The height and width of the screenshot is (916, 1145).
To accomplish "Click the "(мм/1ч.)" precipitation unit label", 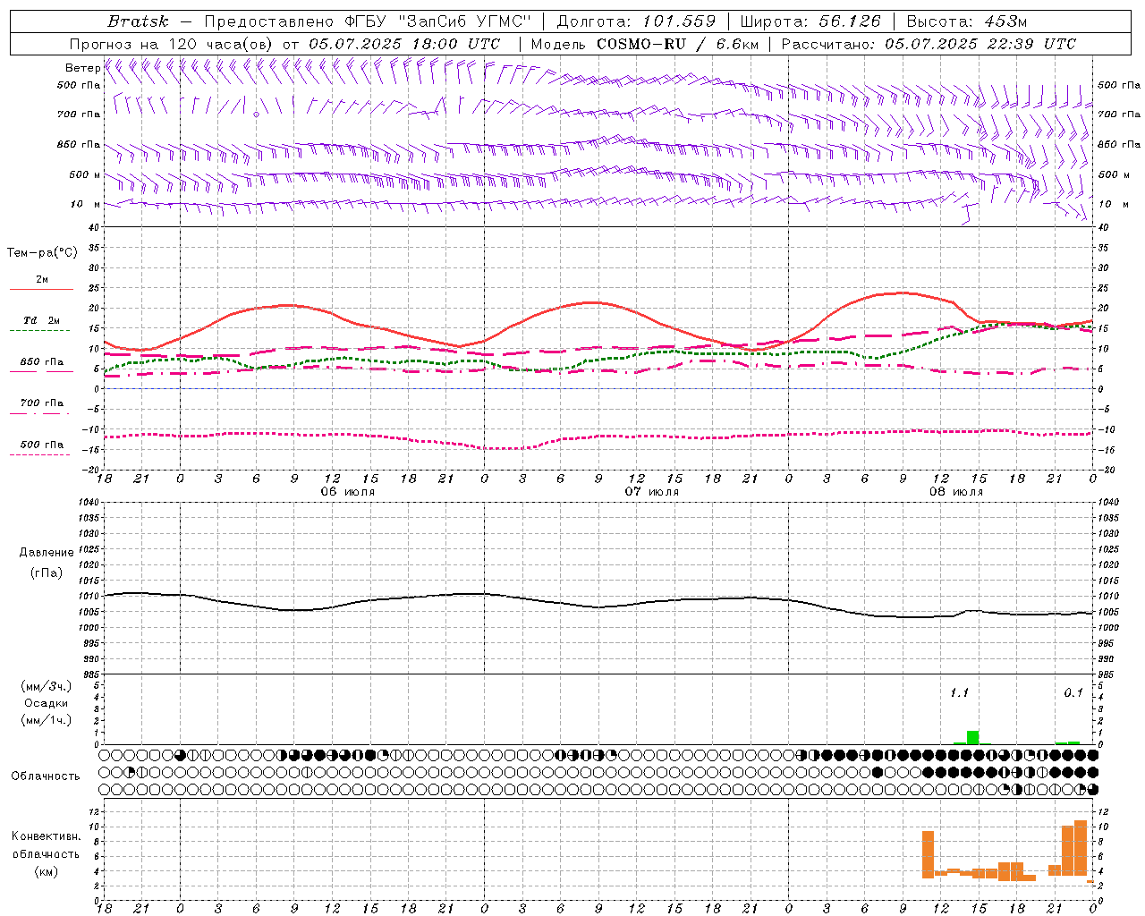I will [x=47, y=720].
